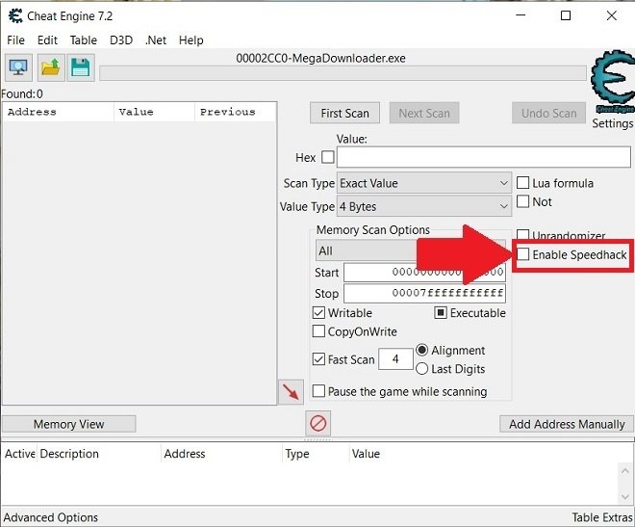Save the table via the floppy disk icon
The height and width of the screenshot is (527, 635).
(x=81, y=67)
